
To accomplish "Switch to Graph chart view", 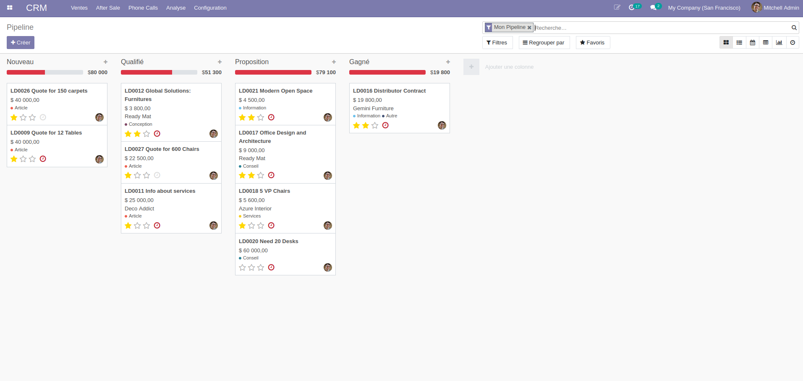I will 779,42.
